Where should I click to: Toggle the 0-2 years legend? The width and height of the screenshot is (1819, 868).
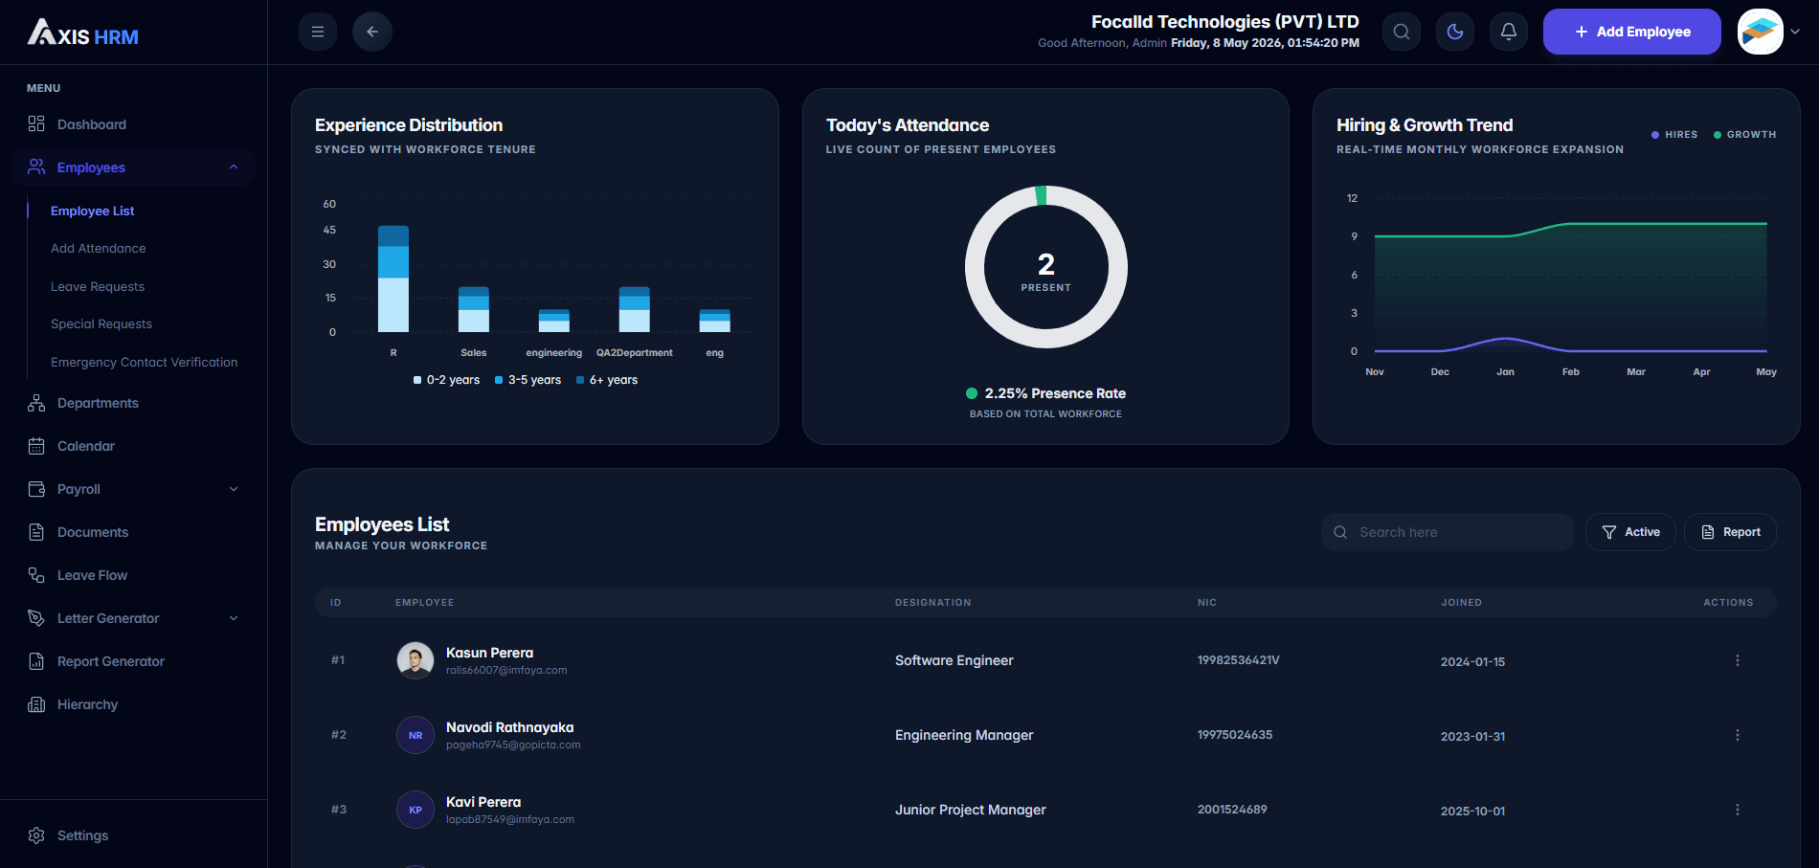pyautogui.click(x=446, y=380)
